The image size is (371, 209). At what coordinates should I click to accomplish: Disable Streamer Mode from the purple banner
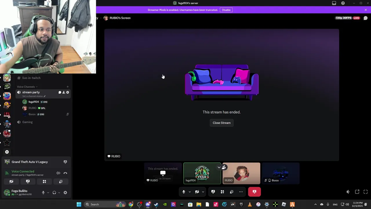click(x=226, y=10)
